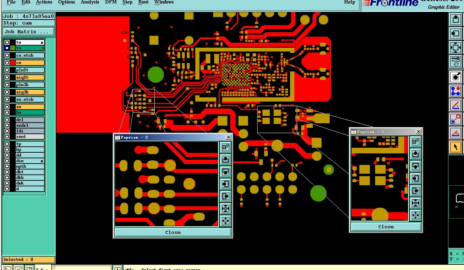Click the red color swatch of cs layer

click(13, 63)
